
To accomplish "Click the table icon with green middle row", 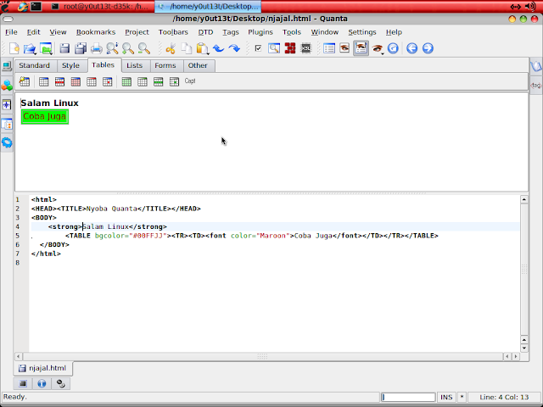I will (159, 81).
